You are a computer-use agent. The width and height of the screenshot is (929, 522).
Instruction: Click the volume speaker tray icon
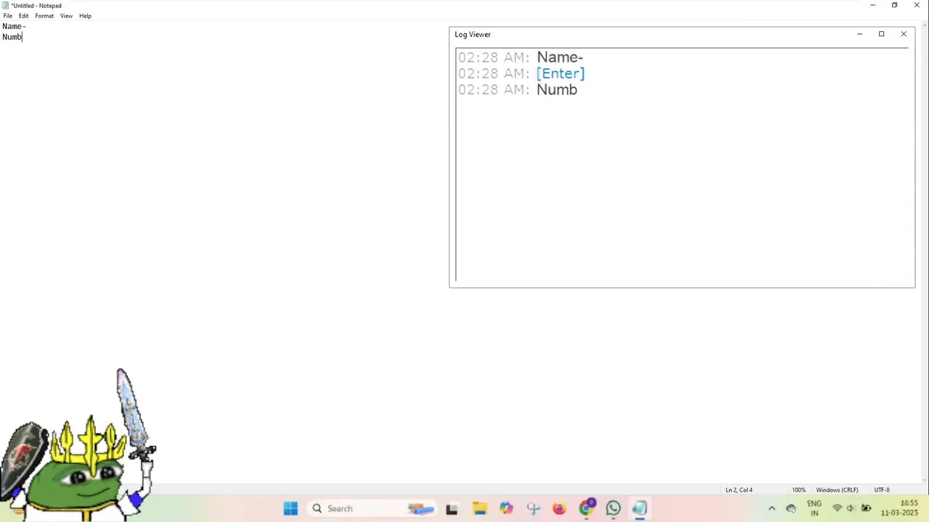(851, 508)
